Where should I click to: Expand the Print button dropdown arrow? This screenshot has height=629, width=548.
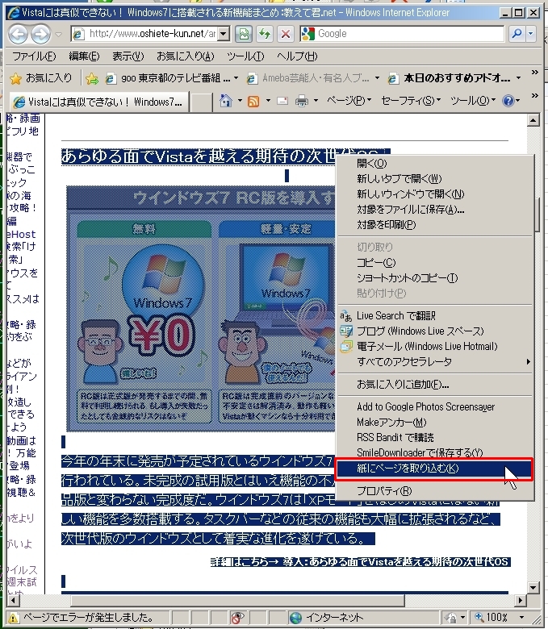[316, 100]
